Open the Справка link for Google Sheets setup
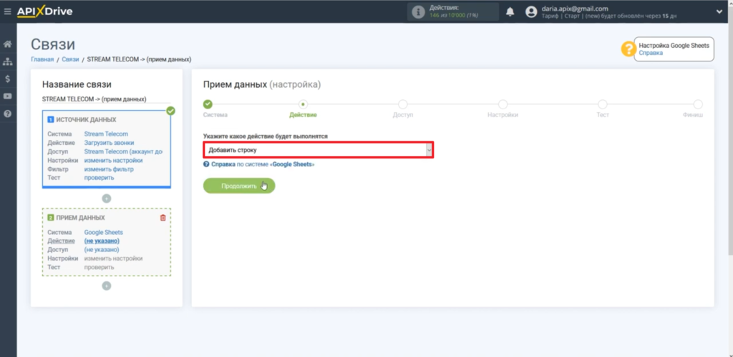733x357 pixels. (651, 53)
